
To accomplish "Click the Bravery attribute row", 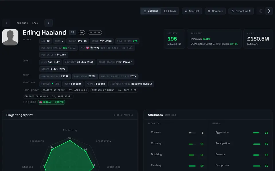I will point(242,154).
